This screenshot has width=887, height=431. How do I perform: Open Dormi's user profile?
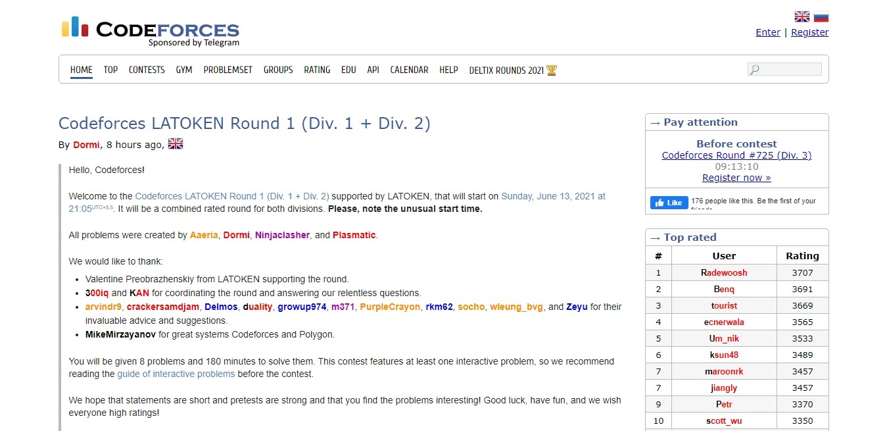pyautogui.click(x=86, y=144)
